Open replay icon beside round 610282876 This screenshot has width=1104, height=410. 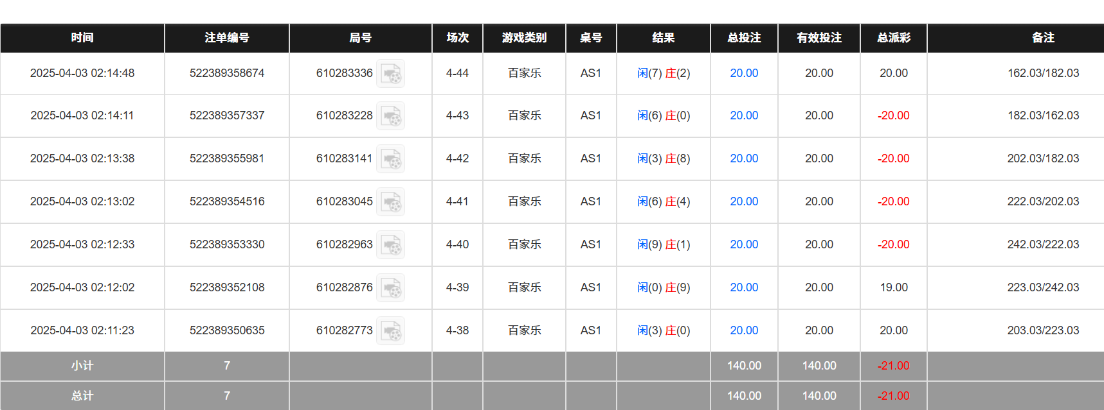(390, 288)
